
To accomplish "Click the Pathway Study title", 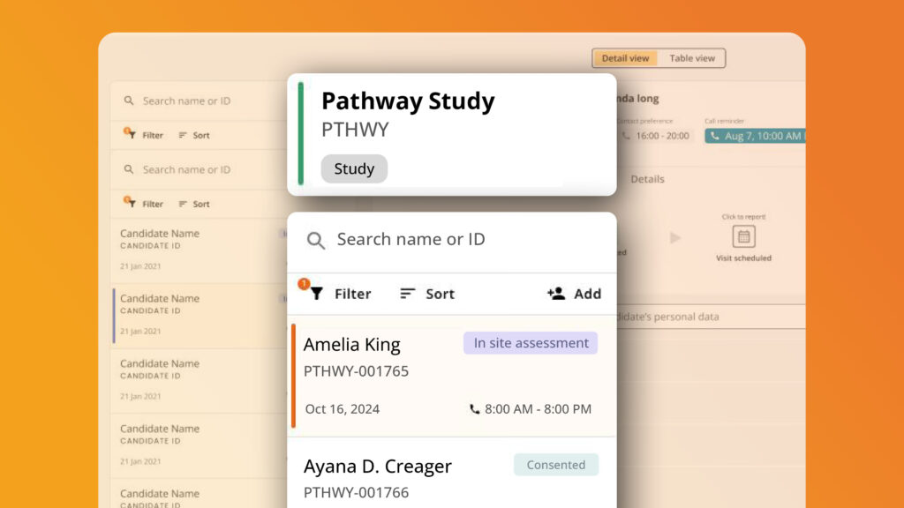I will click(408, 101).
